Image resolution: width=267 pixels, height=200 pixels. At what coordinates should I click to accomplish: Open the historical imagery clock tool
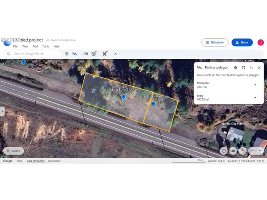point(94,54)
